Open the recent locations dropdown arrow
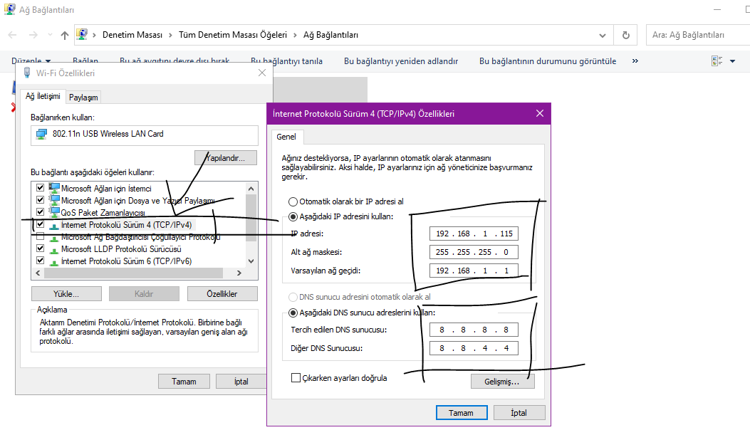The height and width of the screenshot is (435, 750). [x=51, y=35]
